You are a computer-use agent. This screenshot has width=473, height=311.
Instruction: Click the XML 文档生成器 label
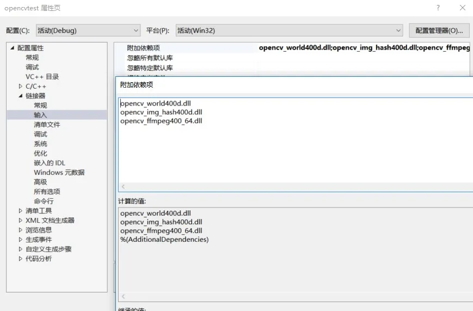[50, 221]
